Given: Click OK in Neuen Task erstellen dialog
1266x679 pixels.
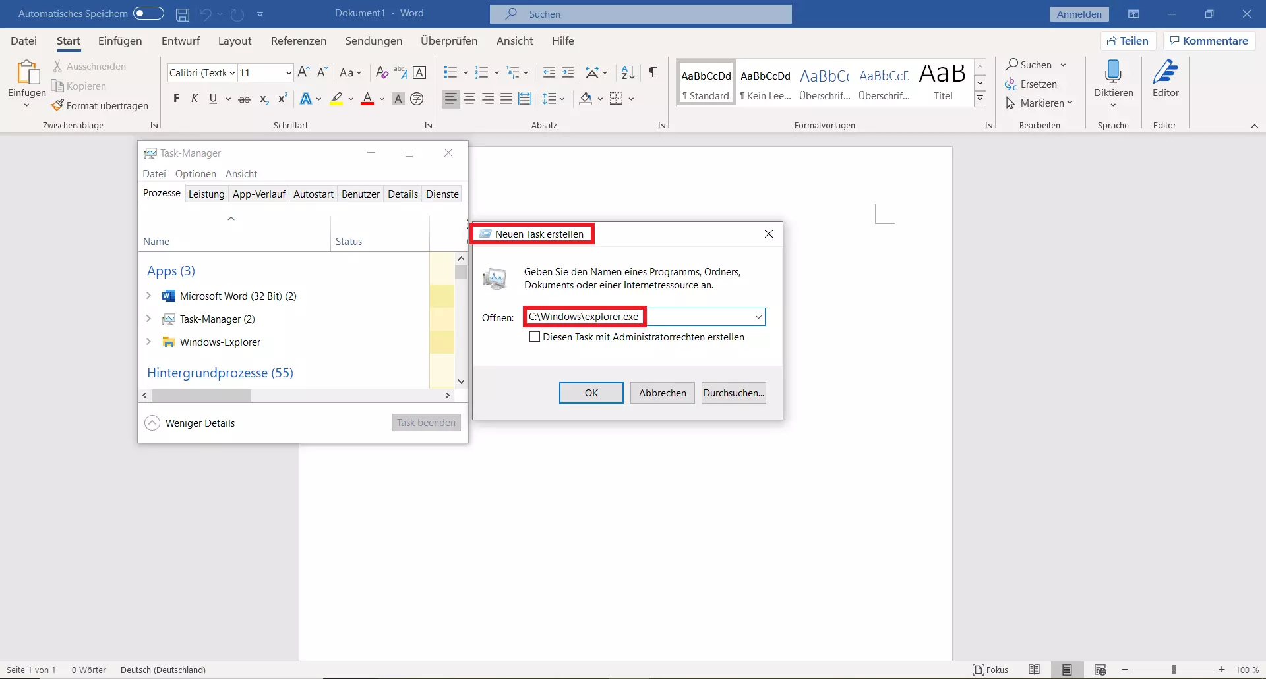Looking at the screenshot, I should coord(591,393).
